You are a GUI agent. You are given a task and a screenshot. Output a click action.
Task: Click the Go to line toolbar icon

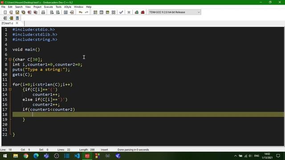click(x=72, y=12)
